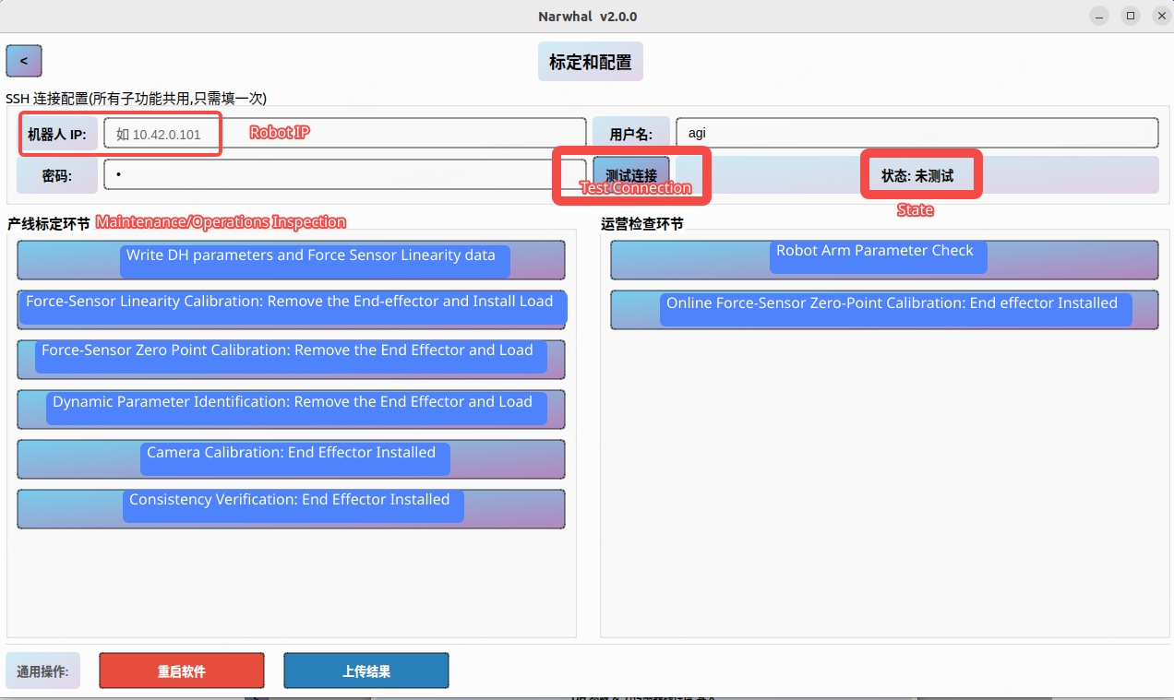
Task: Click the 标定和配置 page title
Action: click(x=591, y=62)
